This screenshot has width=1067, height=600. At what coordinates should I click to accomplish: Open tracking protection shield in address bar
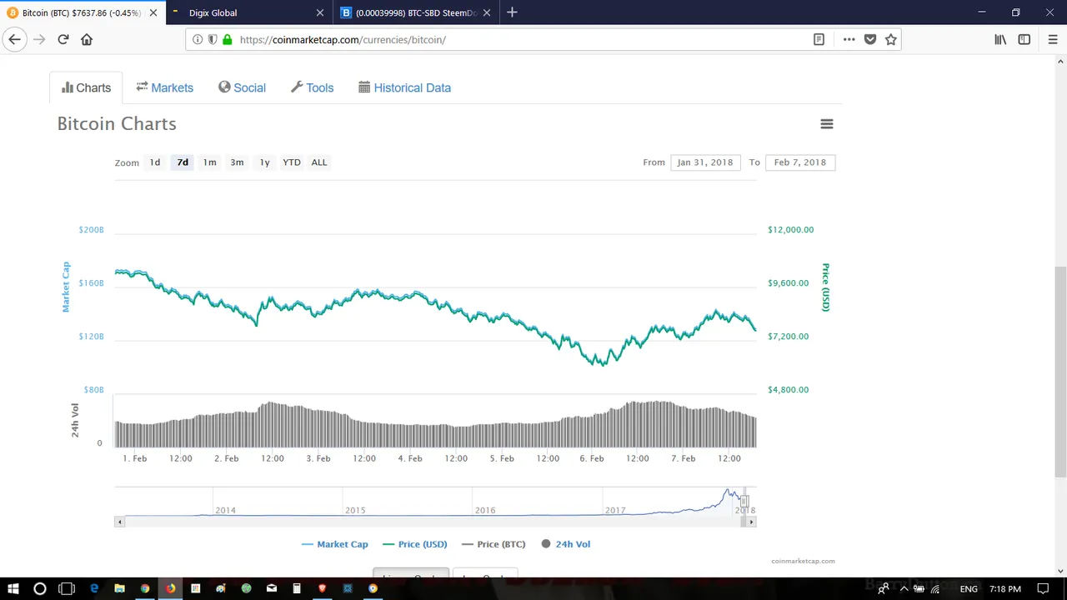[213, 39]
